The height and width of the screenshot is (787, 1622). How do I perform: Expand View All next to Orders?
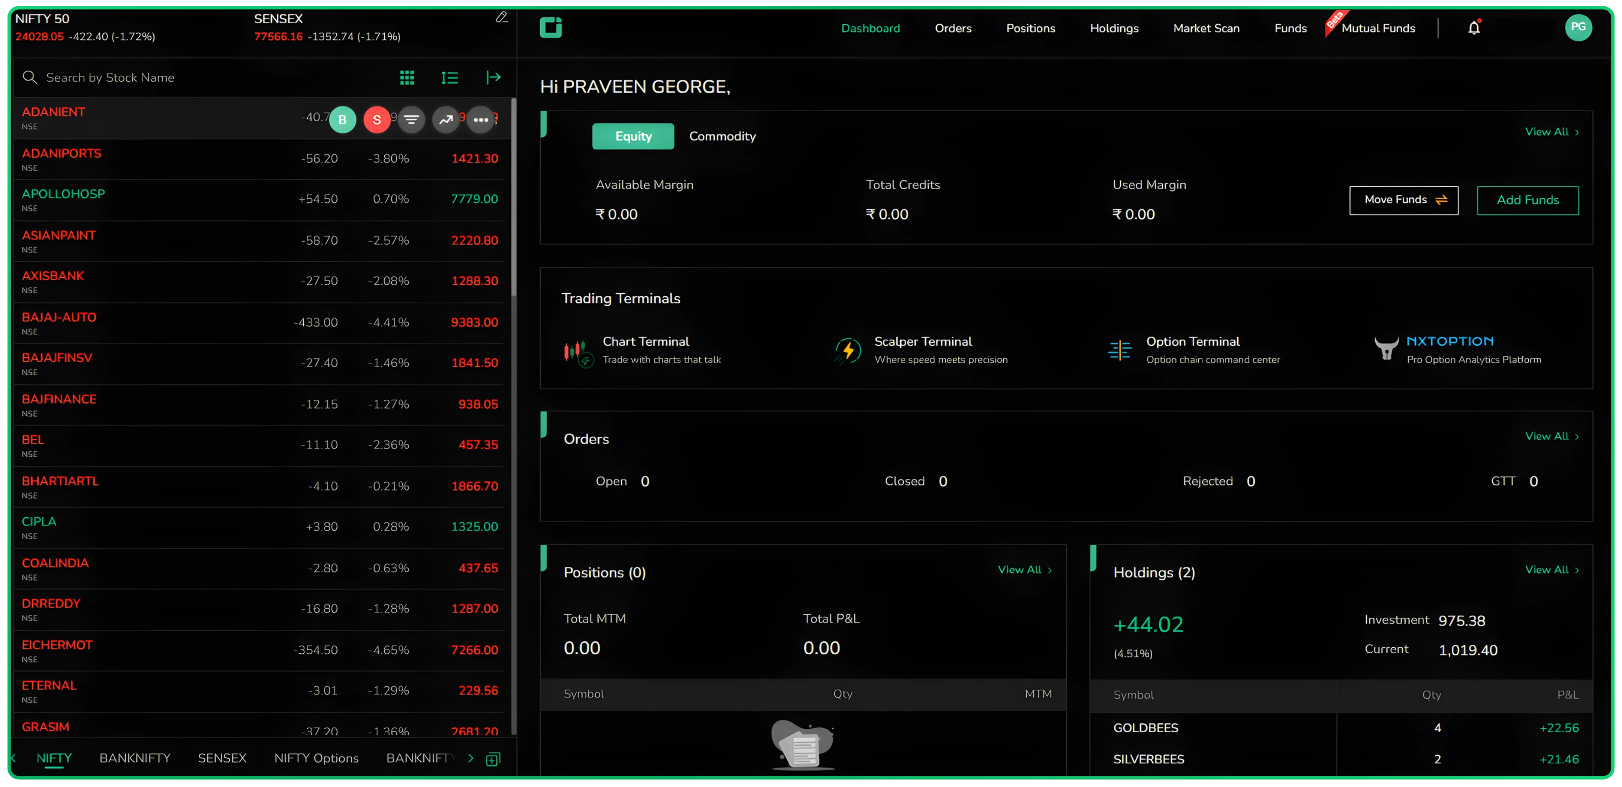click(x=1552, y=436)
